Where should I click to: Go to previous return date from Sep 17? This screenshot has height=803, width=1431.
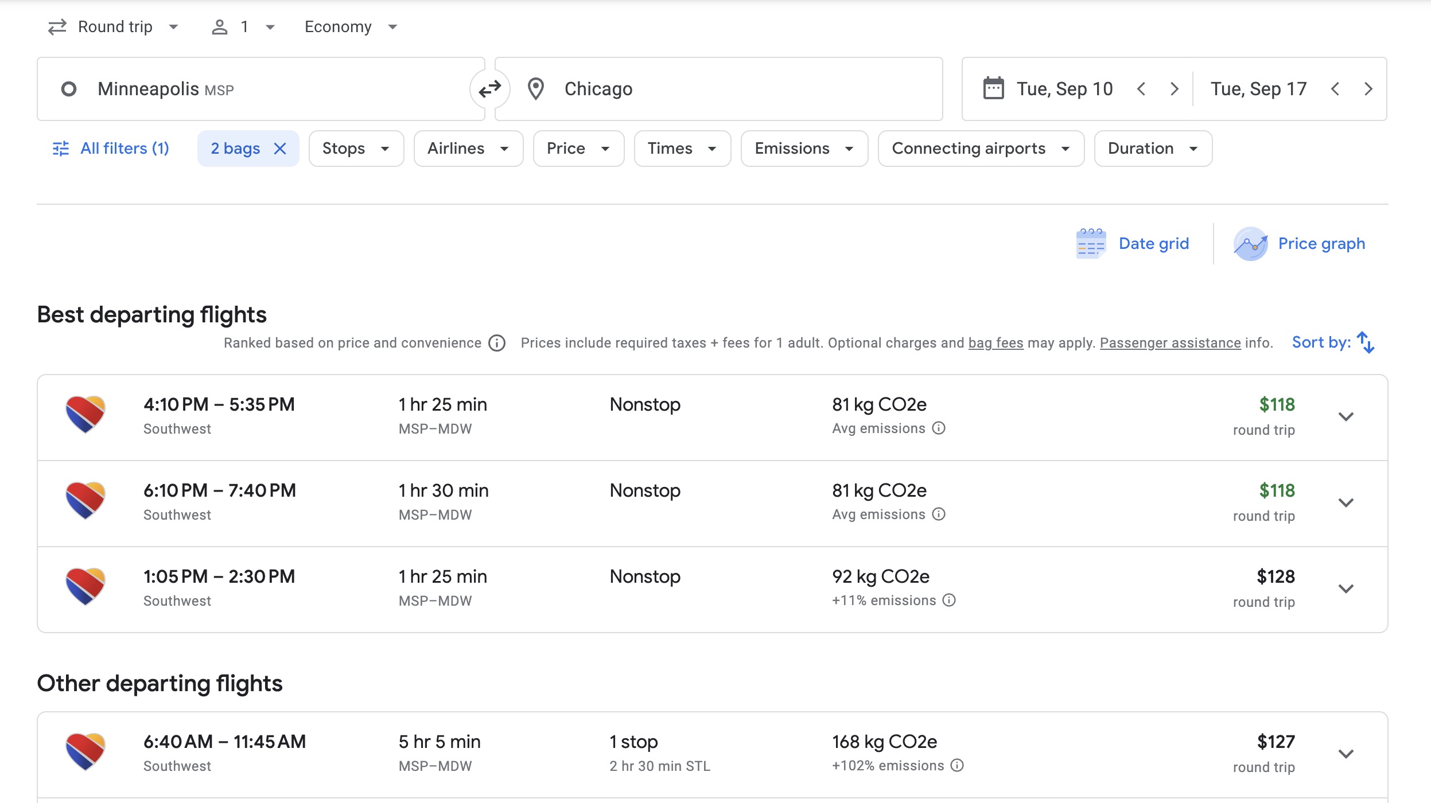(x=1335, y=89)
